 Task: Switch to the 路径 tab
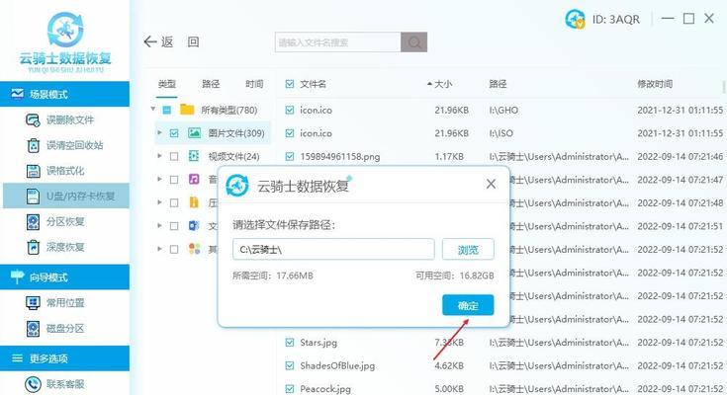pos(211,84)
